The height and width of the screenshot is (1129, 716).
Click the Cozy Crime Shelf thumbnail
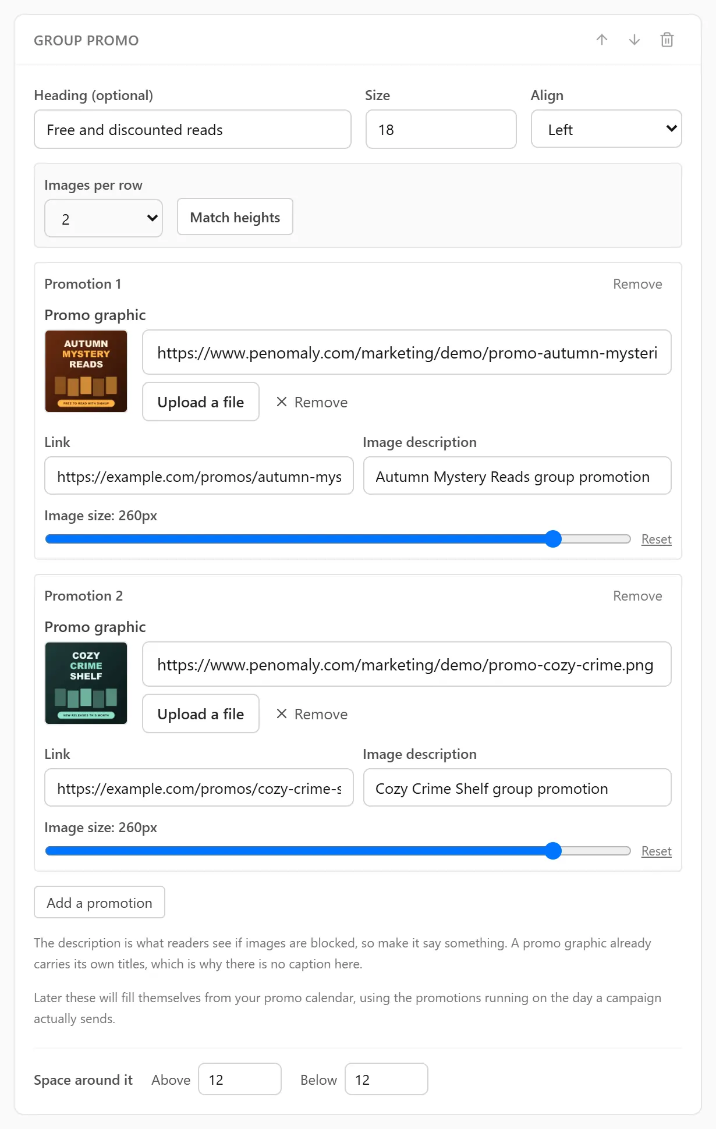click(x=86, y=683)
